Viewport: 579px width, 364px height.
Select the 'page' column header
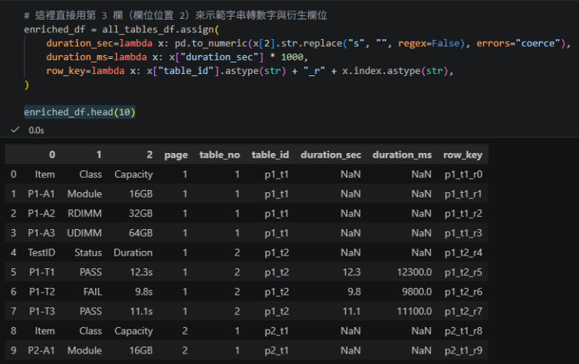[x=176, y=154]
